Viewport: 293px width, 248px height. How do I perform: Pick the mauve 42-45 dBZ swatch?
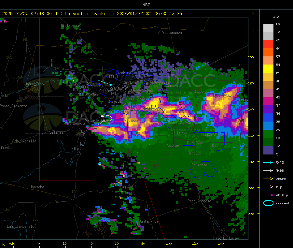click(268, 93)
